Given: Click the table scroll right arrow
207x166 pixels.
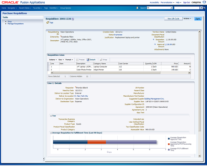Looking at the screenshot, I should 190,73.
